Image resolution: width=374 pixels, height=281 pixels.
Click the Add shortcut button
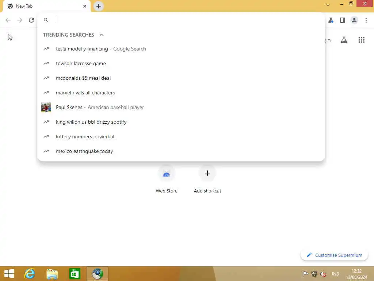click(x=207, y=180)
